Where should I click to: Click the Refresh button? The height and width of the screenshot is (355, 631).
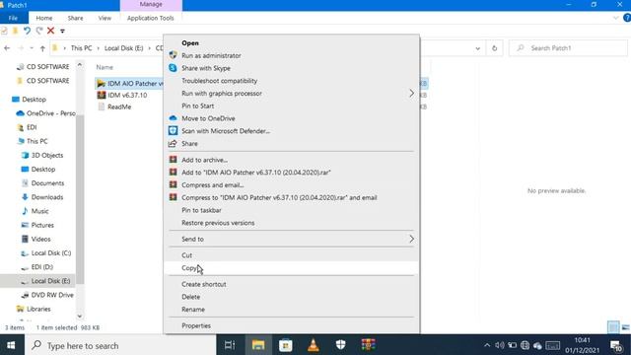click(x=494, y=48)
